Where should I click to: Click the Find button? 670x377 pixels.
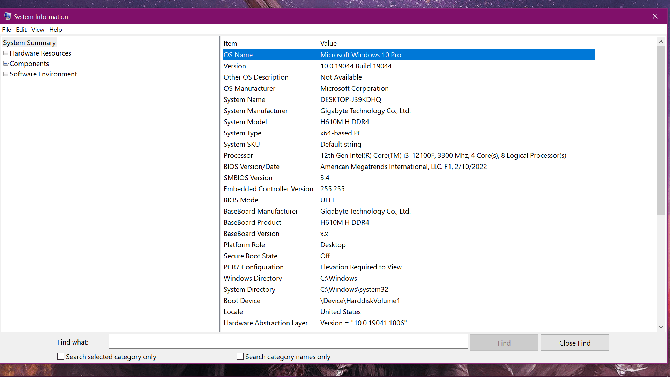(504, 343)
